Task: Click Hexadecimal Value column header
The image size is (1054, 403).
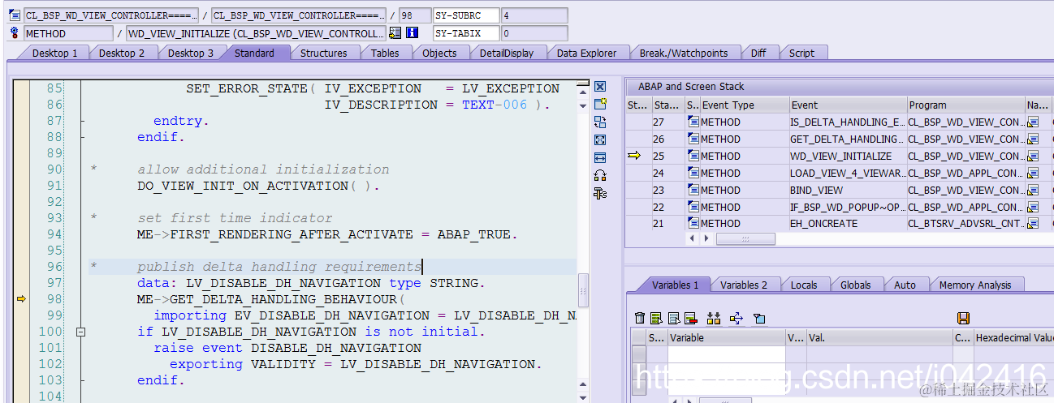Action: tap(1013, 337)
